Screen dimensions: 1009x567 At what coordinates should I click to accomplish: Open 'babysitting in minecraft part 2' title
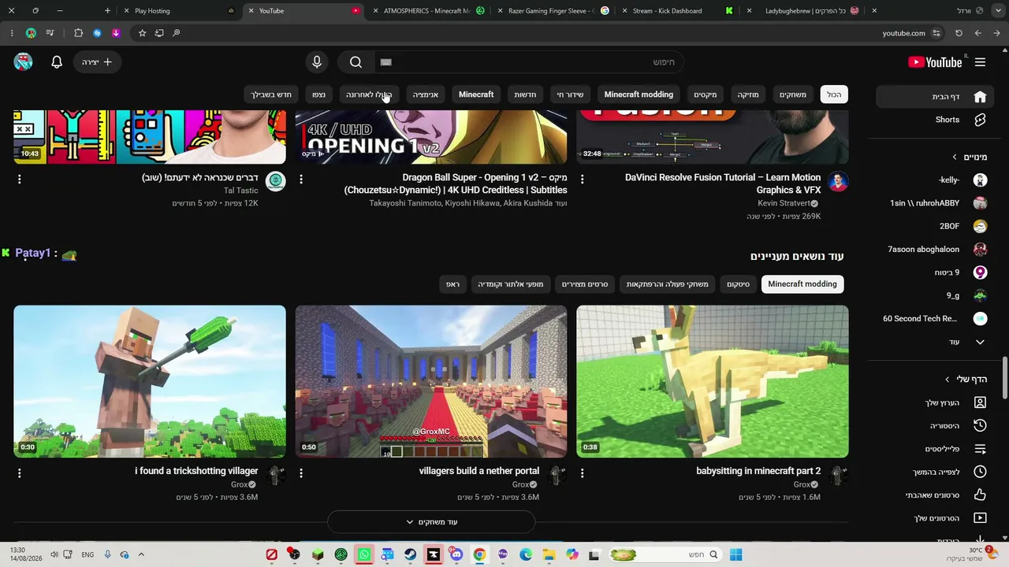click(758, 471)
